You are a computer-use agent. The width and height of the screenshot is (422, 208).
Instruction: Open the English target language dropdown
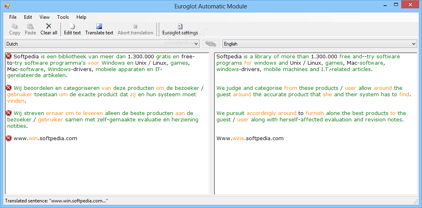click(x=320, y=44)
